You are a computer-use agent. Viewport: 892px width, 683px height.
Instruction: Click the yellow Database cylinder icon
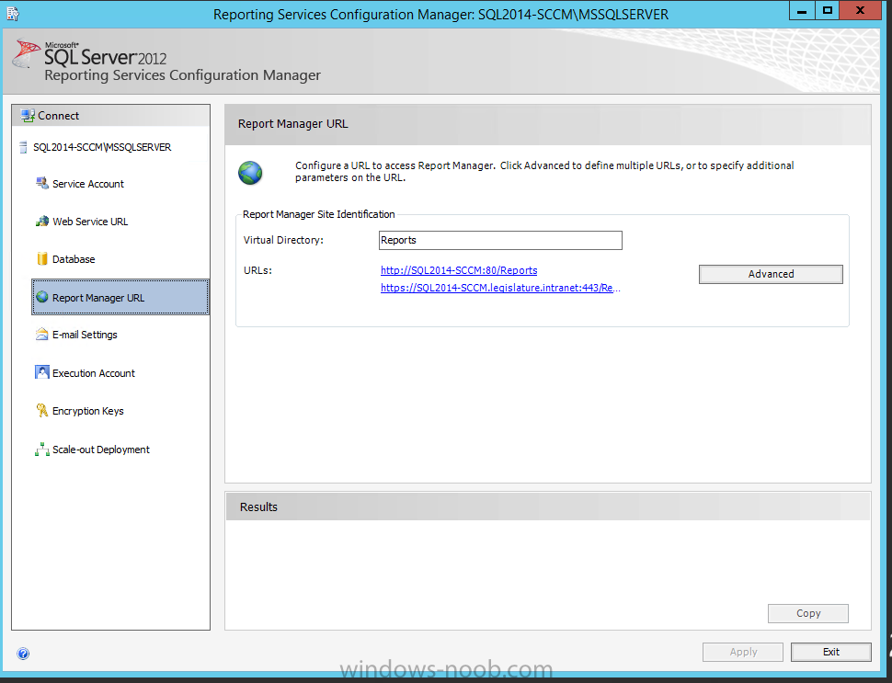pos(42,258)
